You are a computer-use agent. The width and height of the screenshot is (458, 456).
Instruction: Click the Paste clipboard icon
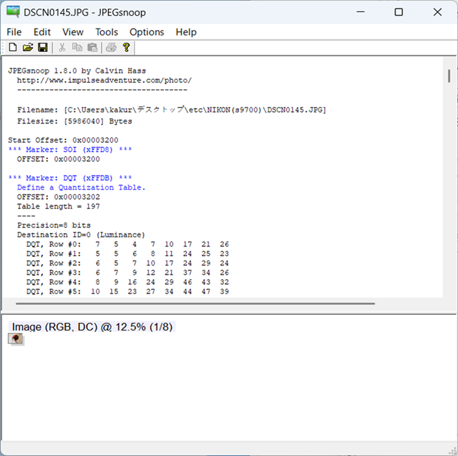tap(92, 47)
